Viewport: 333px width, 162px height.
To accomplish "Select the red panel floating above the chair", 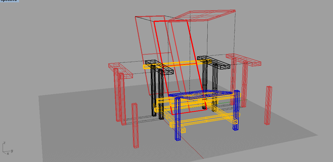I will coord(202,15).
